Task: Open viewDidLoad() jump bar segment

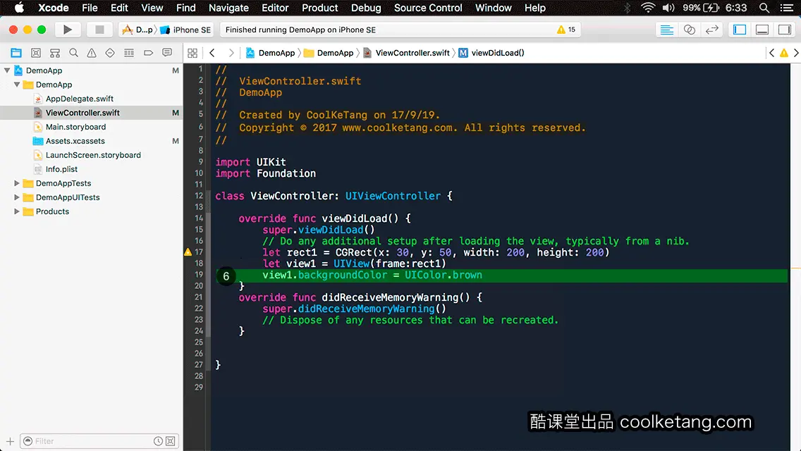Action: click(x=491, y=53)
